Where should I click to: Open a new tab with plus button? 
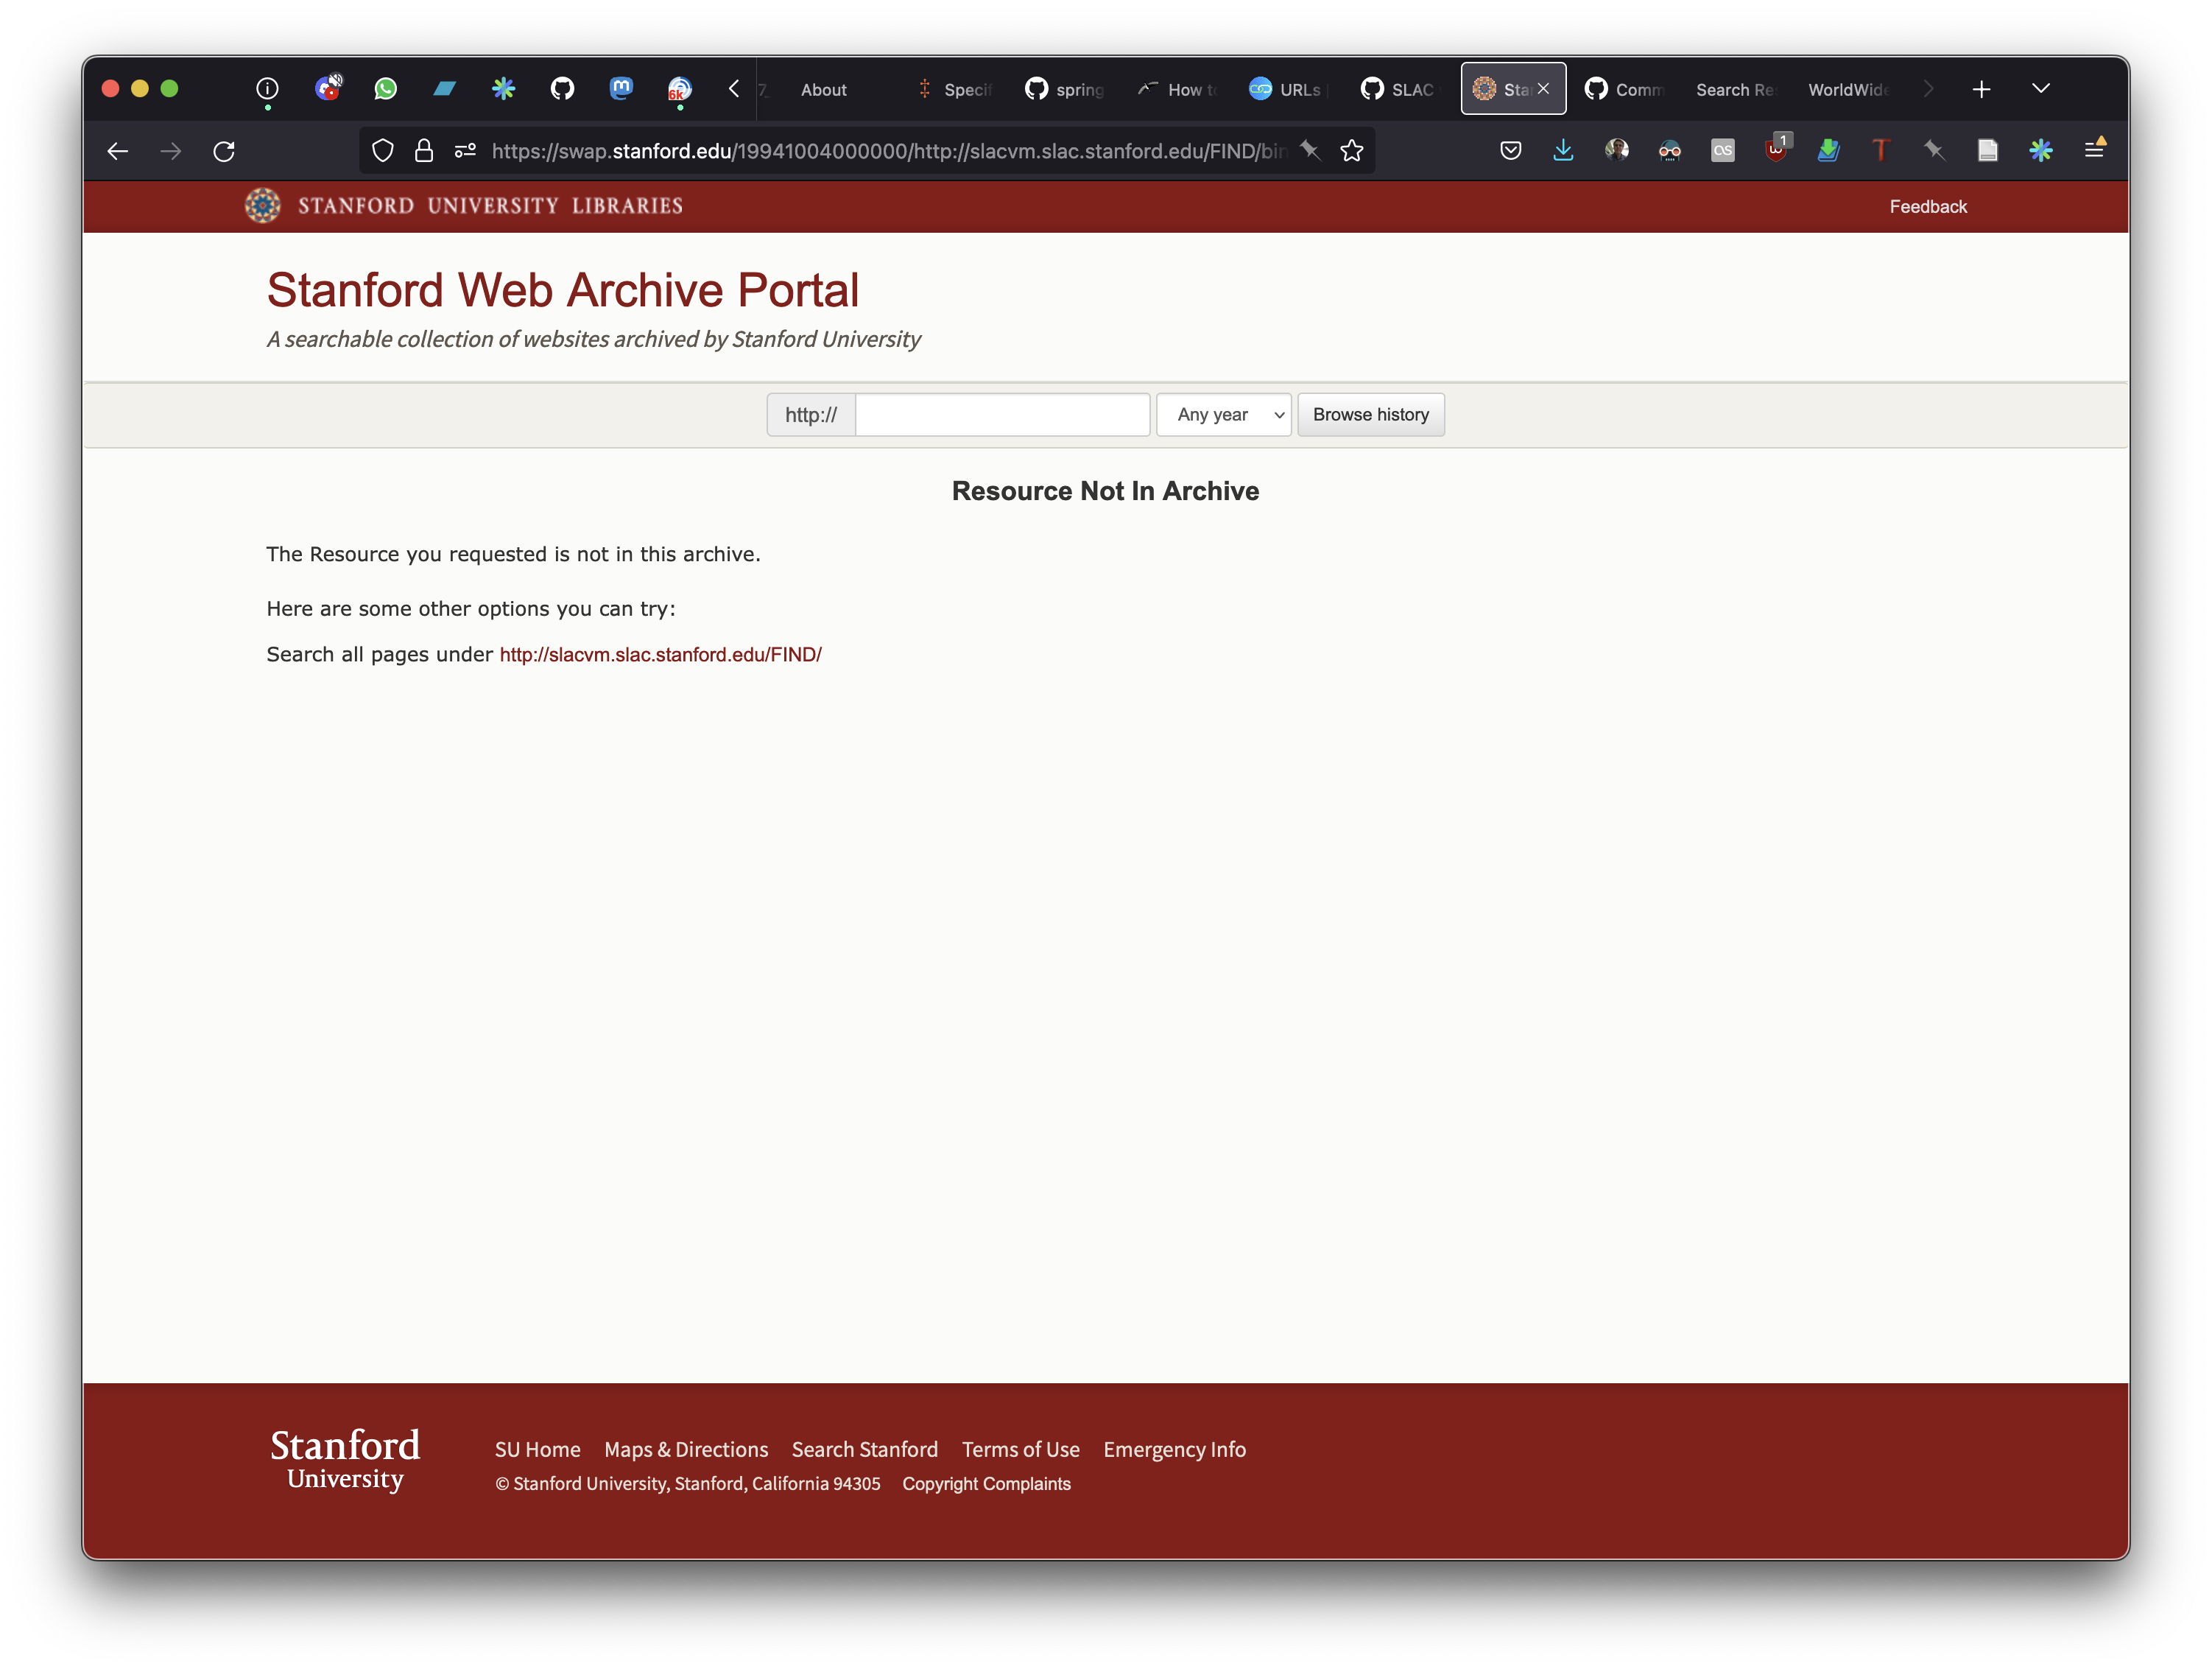(x=1981, y=90)
